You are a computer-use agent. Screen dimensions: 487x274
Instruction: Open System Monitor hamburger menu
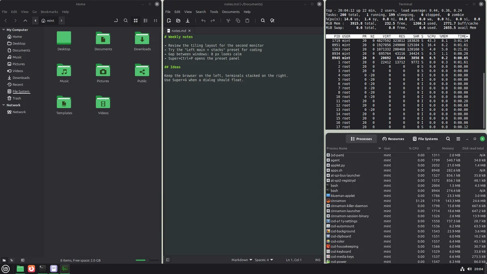(x=458, y=139)
